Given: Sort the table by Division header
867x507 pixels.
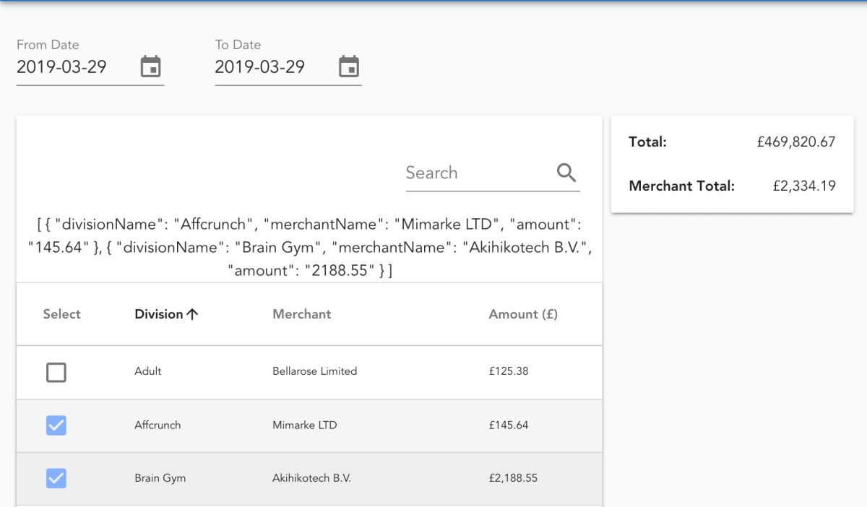Looking at the screenshot, I should point(159,314).
